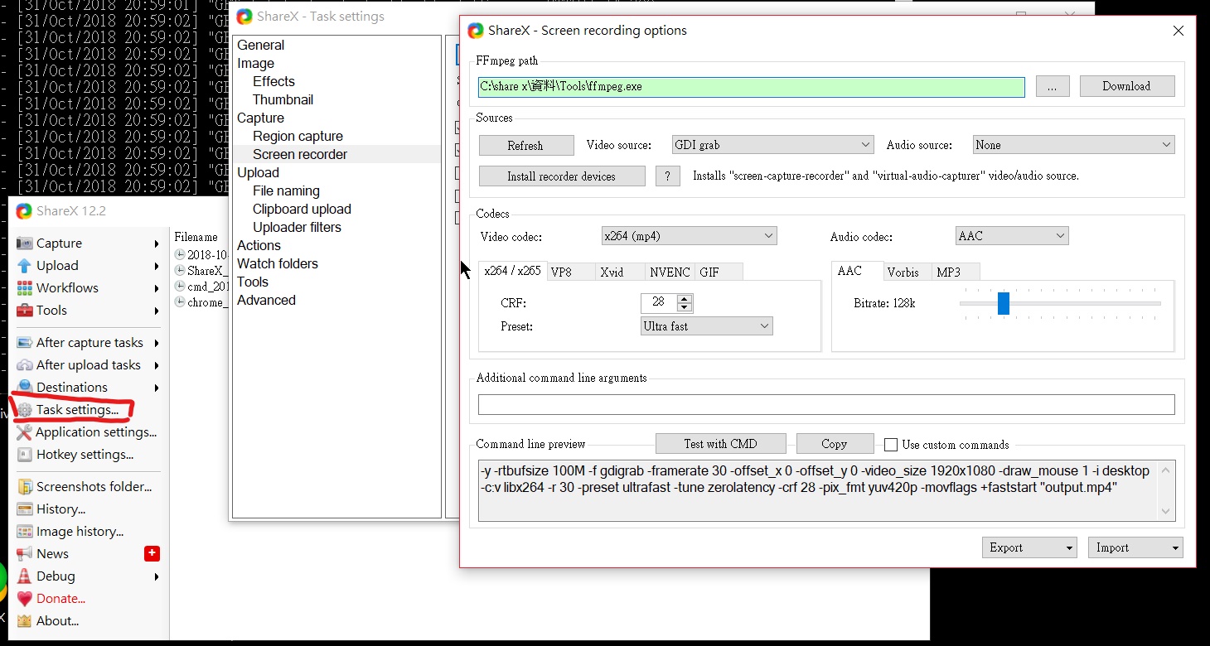This screenshot has height=646, width=1210.
Task: Click the Debug traffic cone icon
Action: pos(25,576)
